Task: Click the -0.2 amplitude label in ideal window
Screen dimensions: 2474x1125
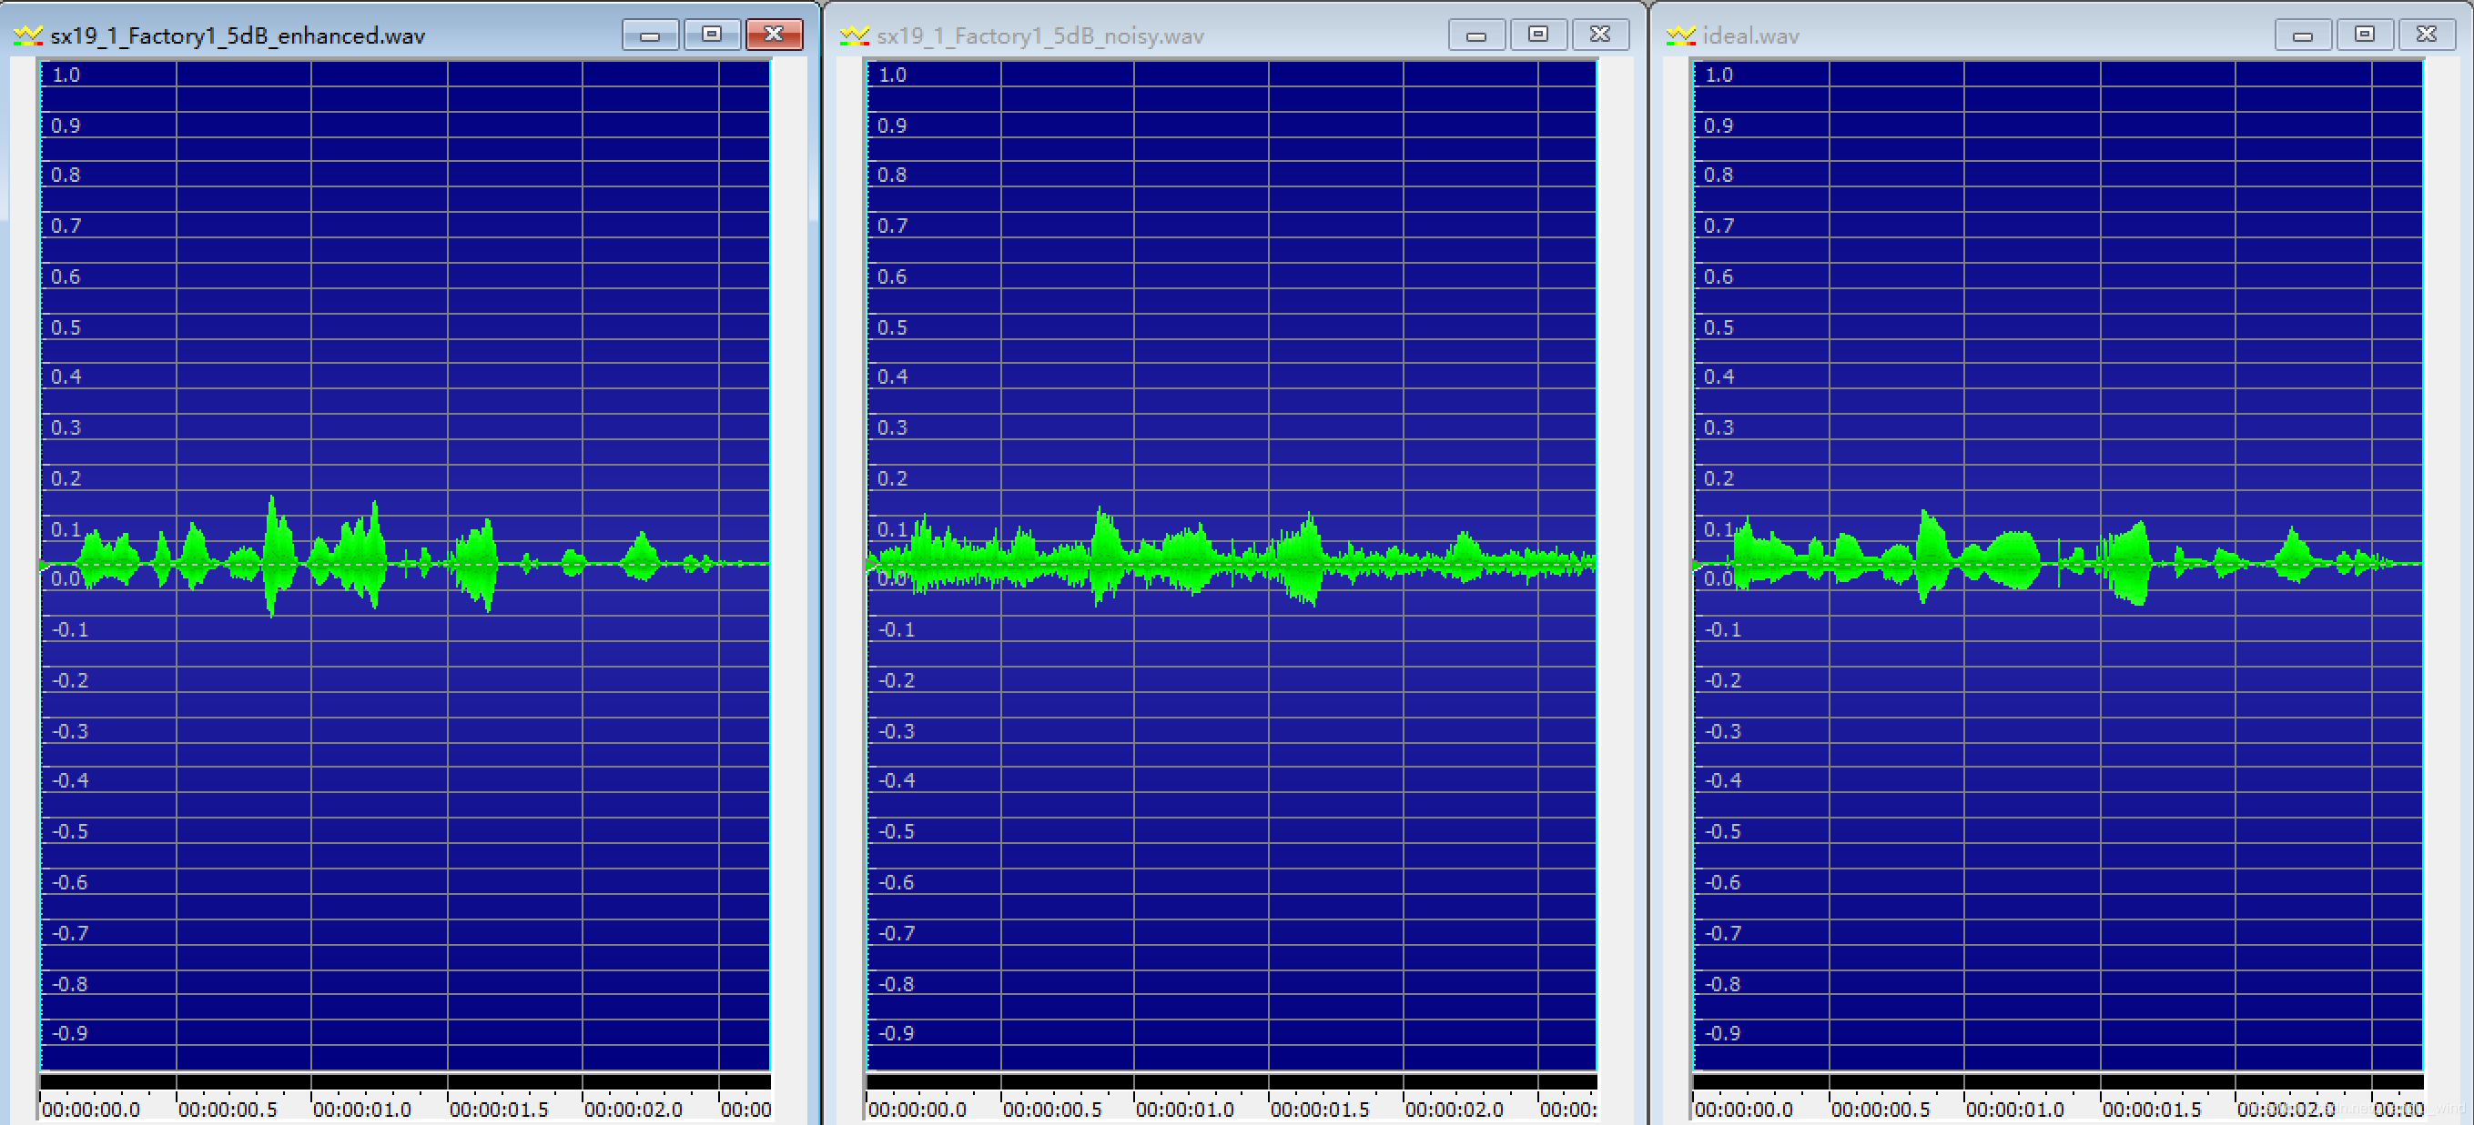Action: click(x=1723, y=680)
